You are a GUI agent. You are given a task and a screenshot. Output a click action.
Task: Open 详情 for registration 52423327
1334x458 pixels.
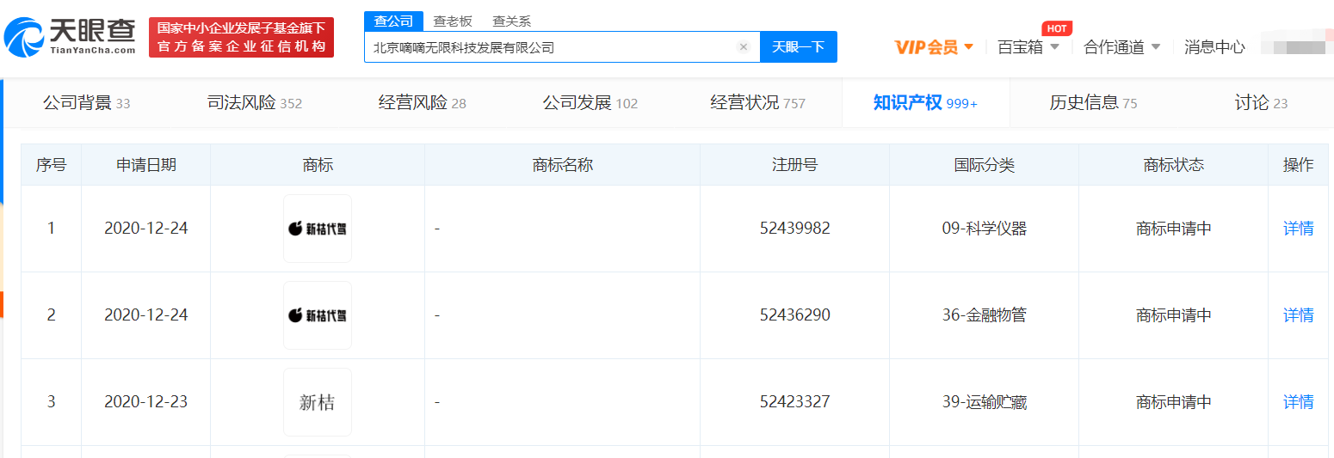click(x=1299, y=402)
